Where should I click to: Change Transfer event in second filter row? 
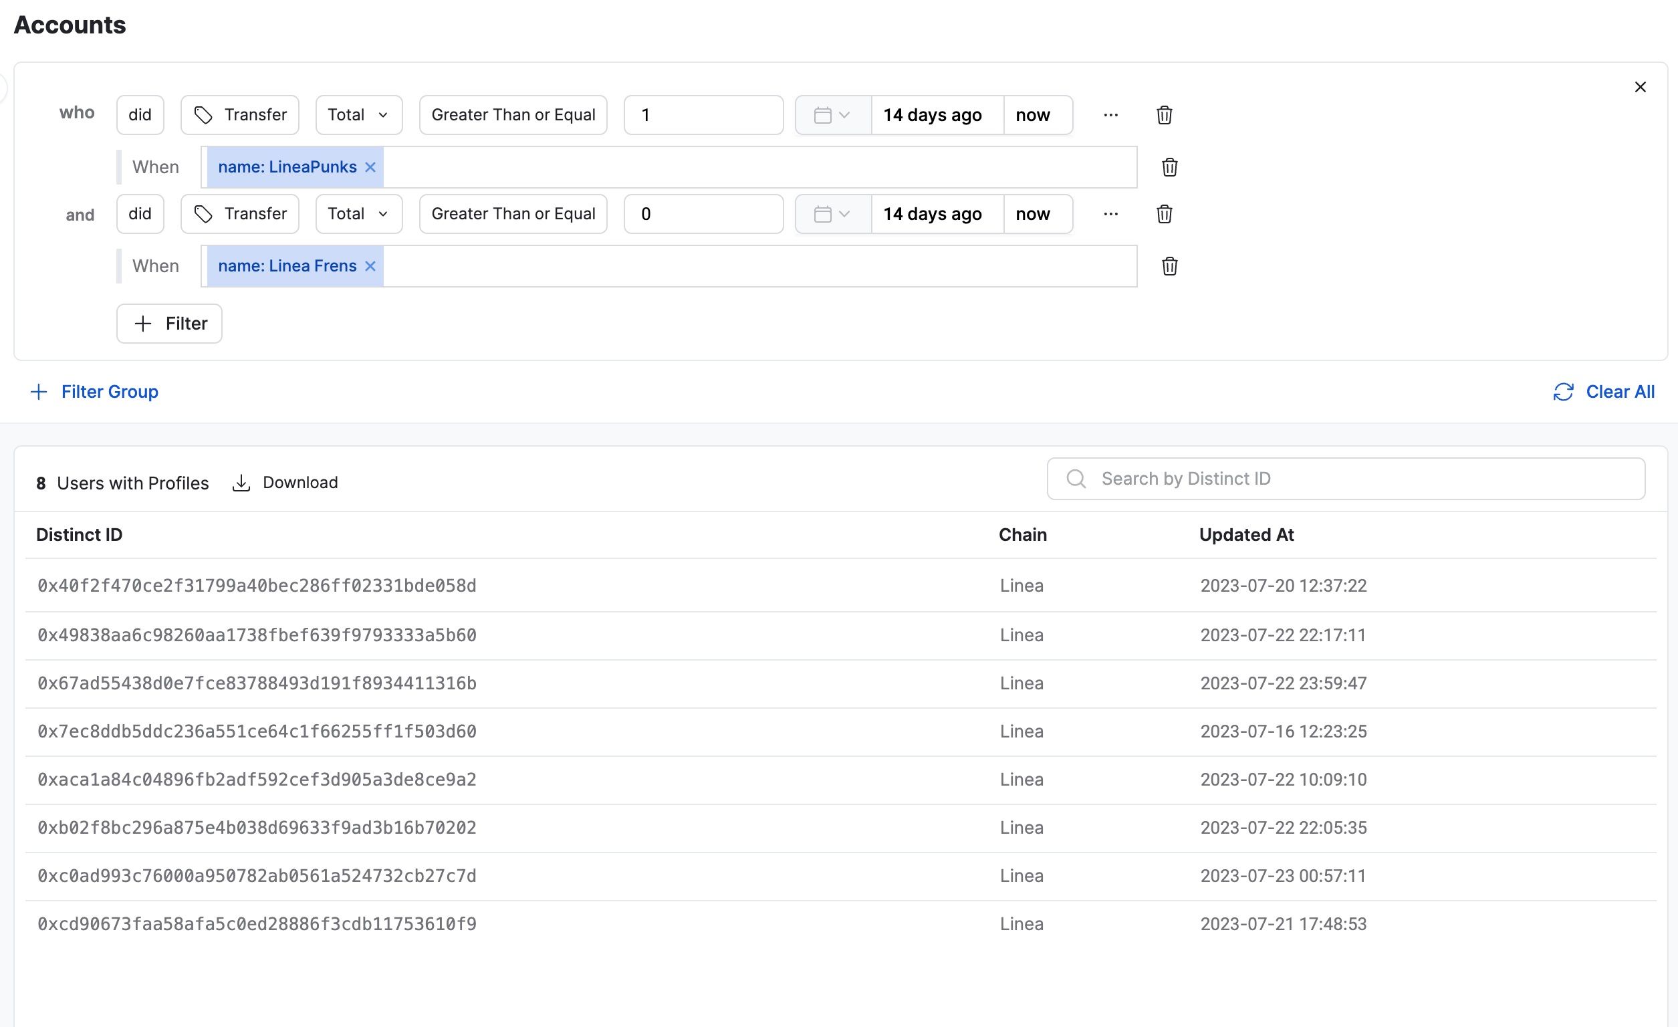click(x=240, y=214)
